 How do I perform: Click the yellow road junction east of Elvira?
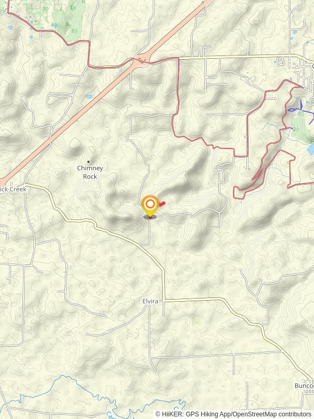pyautogui.click(x=164, y=301)
